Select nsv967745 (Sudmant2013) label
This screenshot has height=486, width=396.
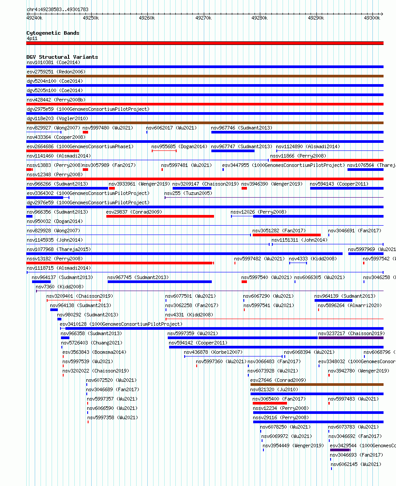click(138, 277)
